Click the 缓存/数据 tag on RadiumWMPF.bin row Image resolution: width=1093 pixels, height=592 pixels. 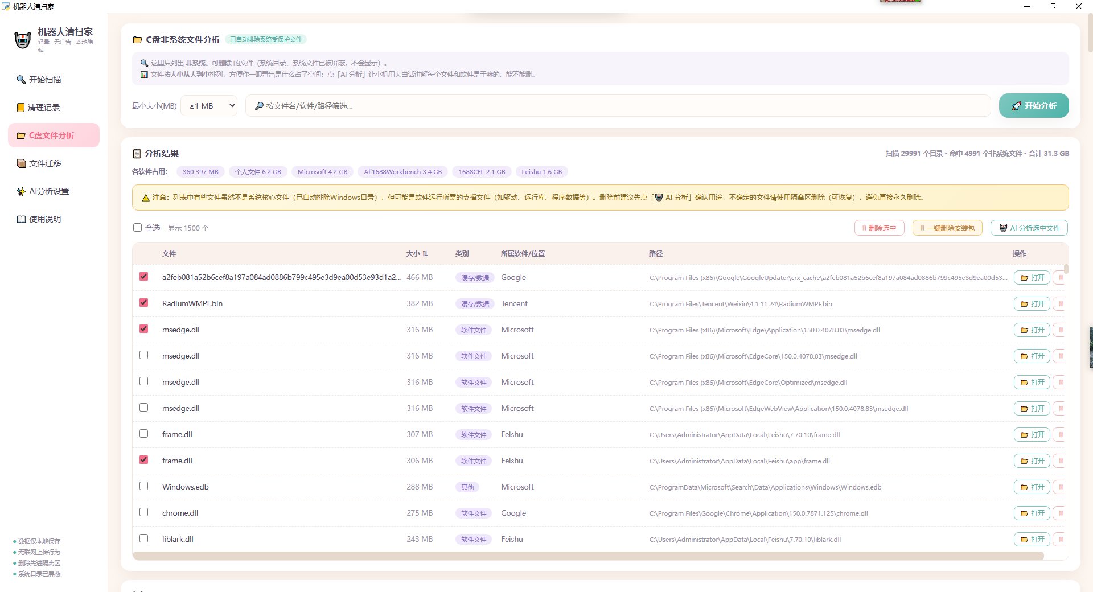click(475, 304)
